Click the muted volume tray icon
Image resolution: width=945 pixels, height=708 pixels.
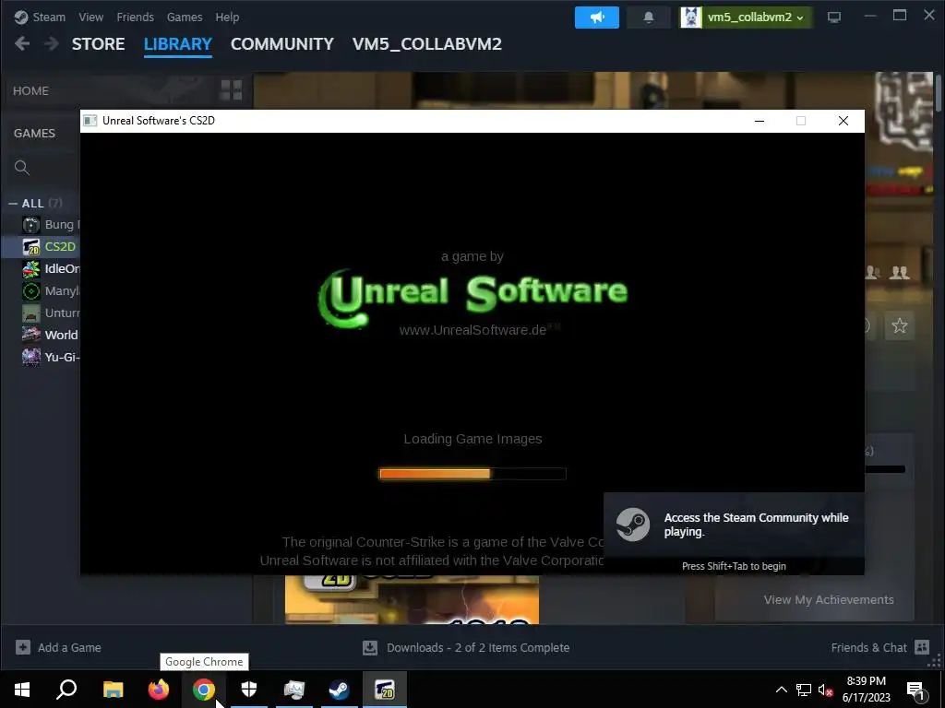[825, 690]
